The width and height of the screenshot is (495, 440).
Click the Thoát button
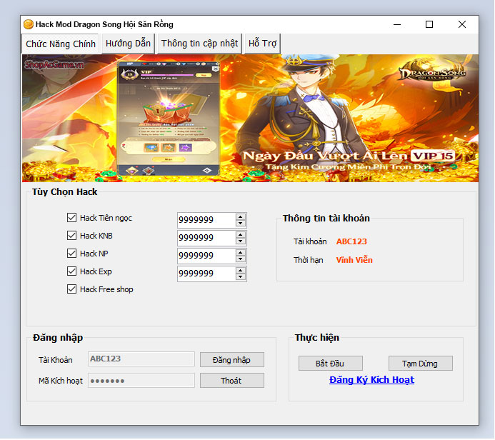tap(232, 381)
